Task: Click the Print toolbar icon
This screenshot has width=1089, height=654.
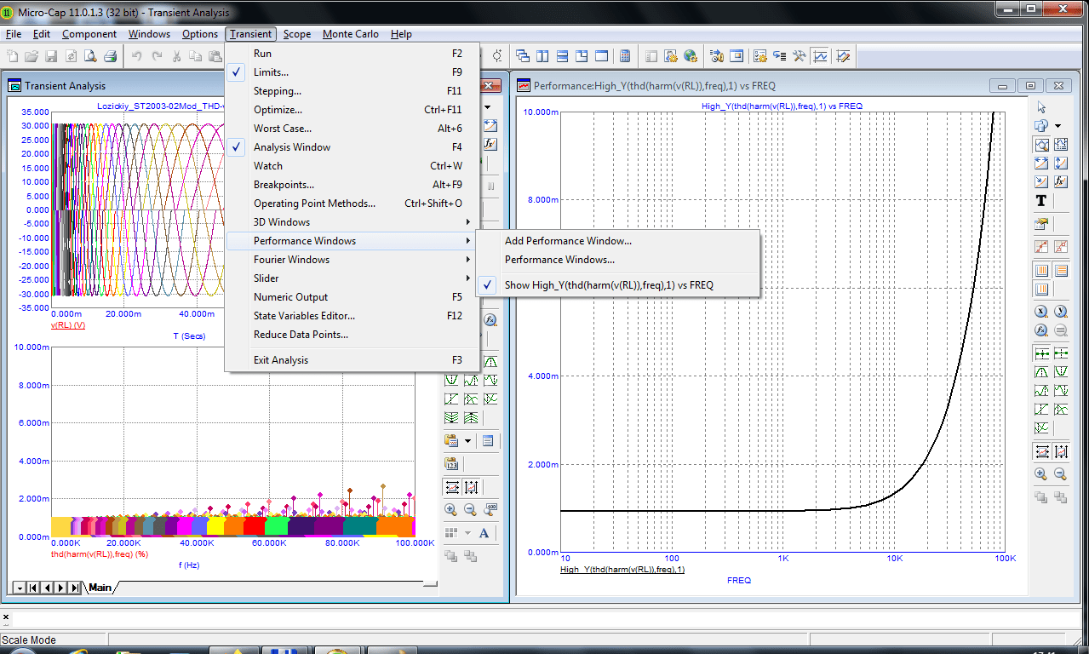Action: [x=110, y=57]
